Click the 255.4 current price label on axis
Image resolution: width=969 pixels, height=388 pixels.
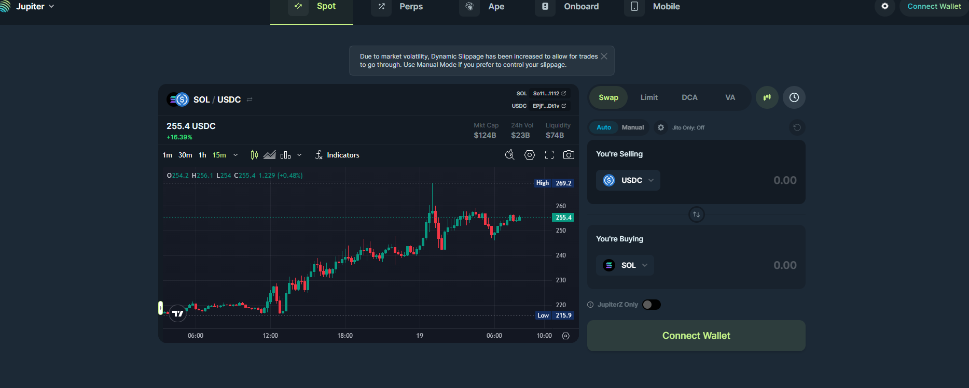point(563,218)
